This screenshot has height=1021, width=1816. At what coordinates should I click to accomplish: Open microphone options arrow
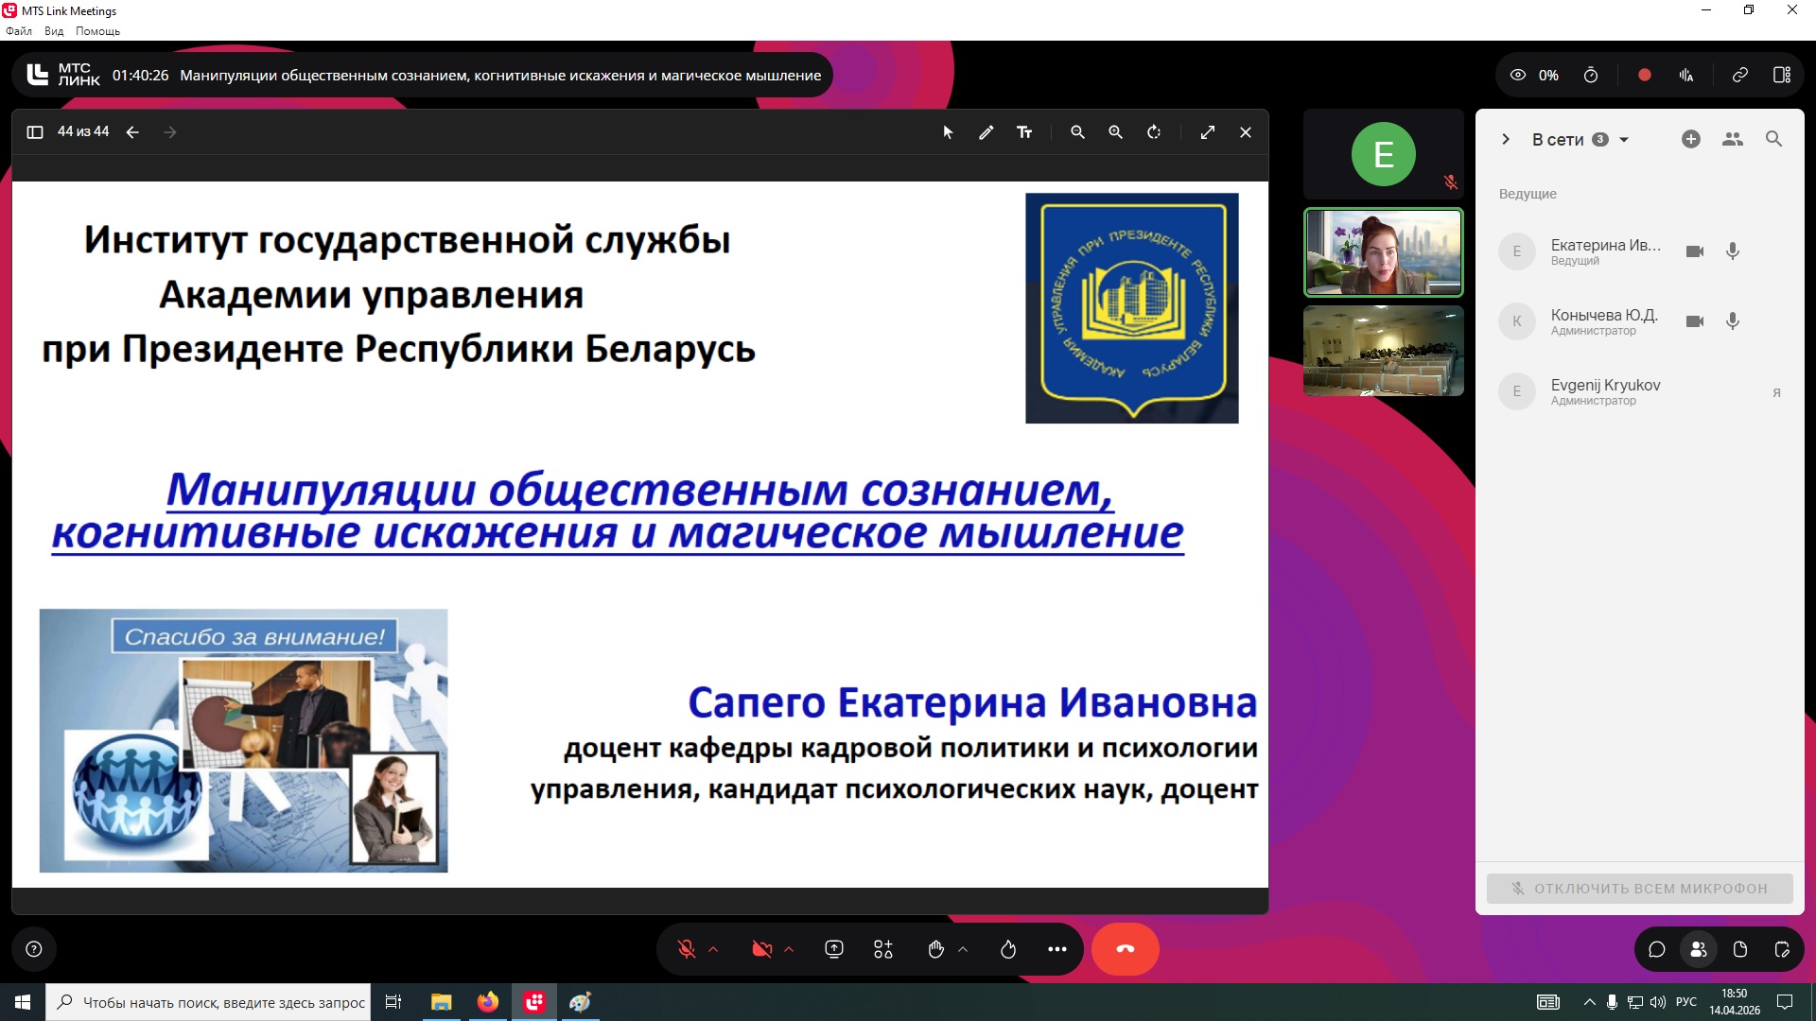[713, 949]
